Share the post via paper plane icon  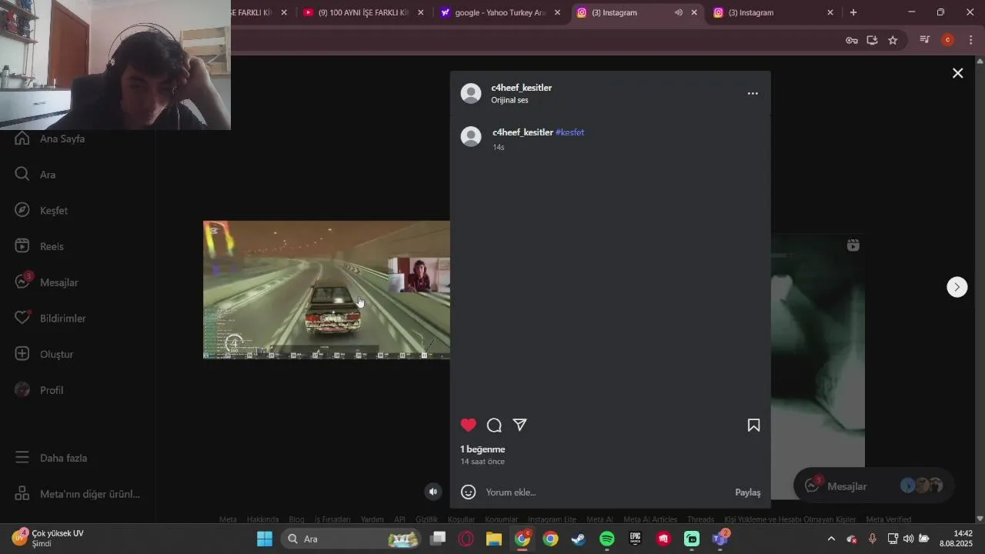[x=520, y=425]
